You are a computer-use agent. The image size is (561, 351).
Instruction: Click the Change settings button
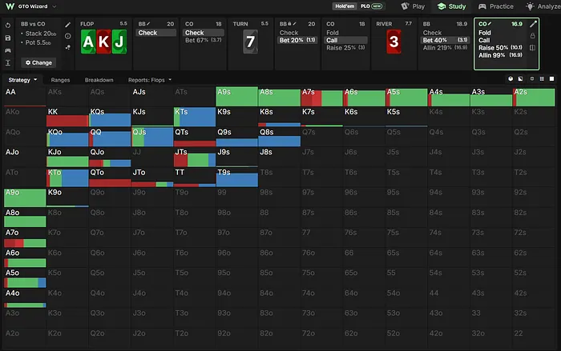click(38, 62)
